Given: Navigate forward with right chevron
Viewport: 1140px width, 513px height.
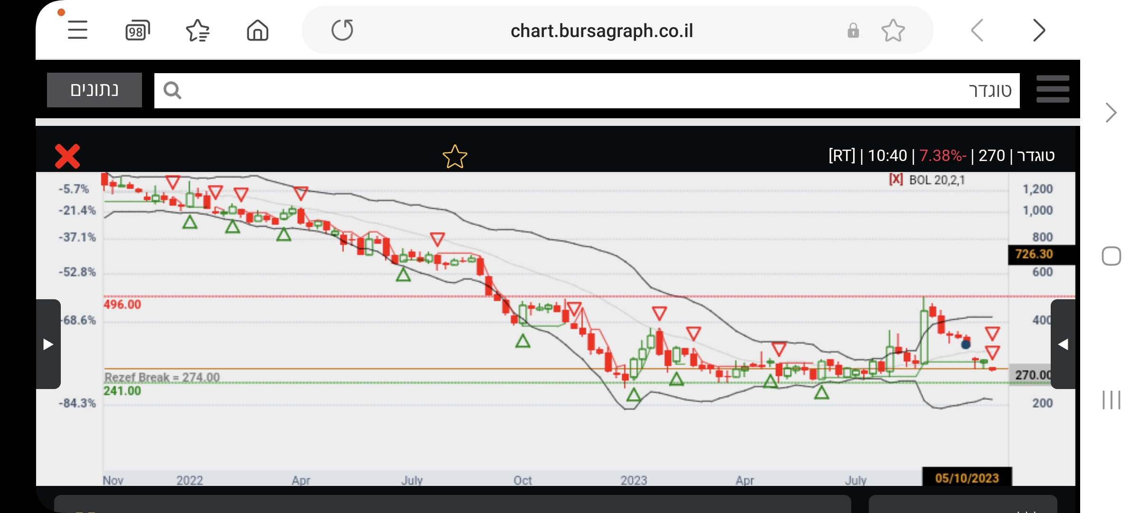Looking at the screenshot, I should tap(1039, 31).
